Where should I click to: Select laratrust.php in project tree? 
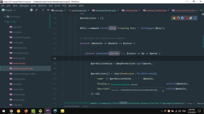coord(19,63)
